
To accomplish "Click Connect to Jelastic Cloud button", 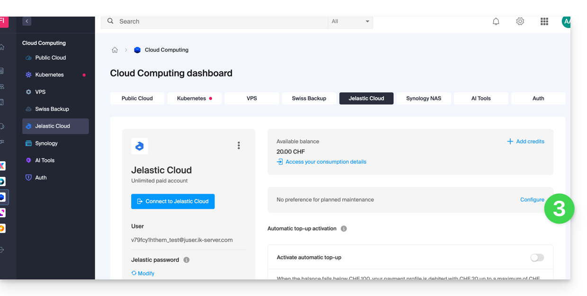I will (x=173, y=201).
